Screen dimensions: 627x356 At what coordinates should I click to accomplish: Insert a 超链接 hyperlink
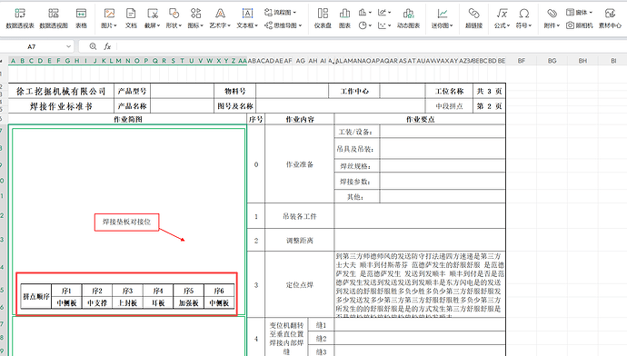coord(473,18)
